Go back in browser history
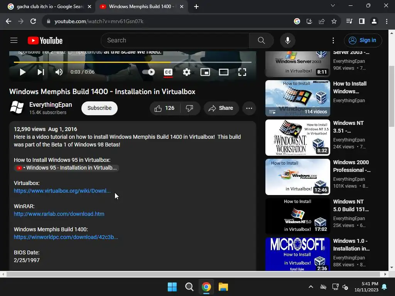395x296 pixels. [x=8, y=22]
